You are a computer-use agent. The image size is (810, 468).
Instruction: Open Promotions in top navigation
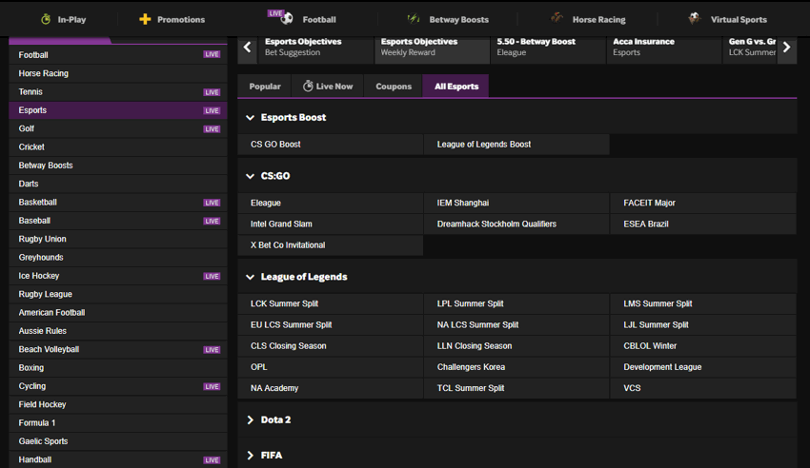(x=172, y=19)
